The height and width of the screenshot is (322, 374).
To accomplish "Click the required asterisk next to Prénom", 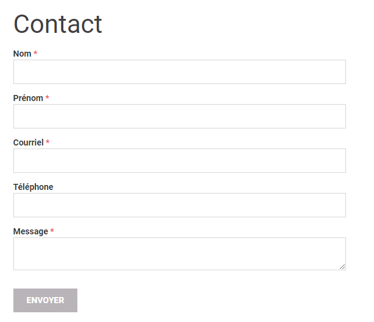I will 48,98.
